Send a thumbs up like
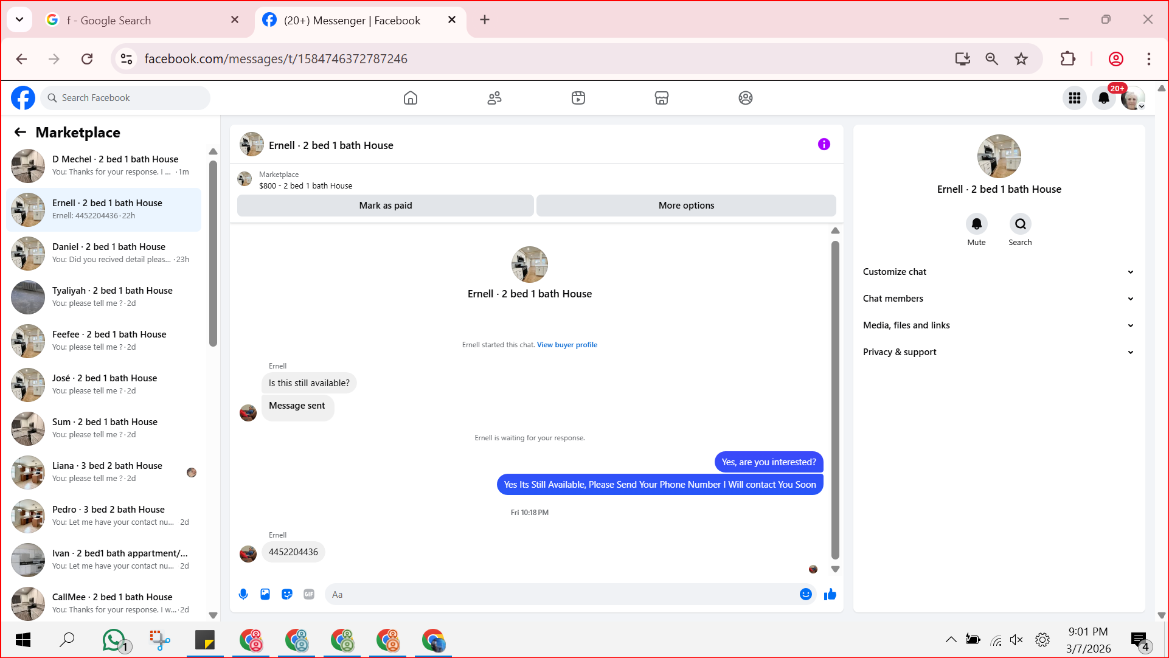This screenshot has width=1169, height=658. pos(830,594)
